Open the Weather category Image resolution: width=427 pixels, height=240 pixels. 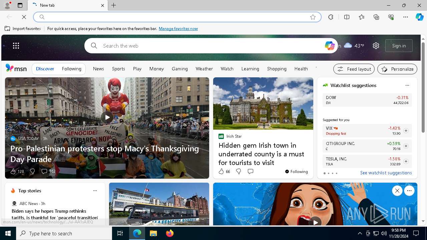click(204, 69)
